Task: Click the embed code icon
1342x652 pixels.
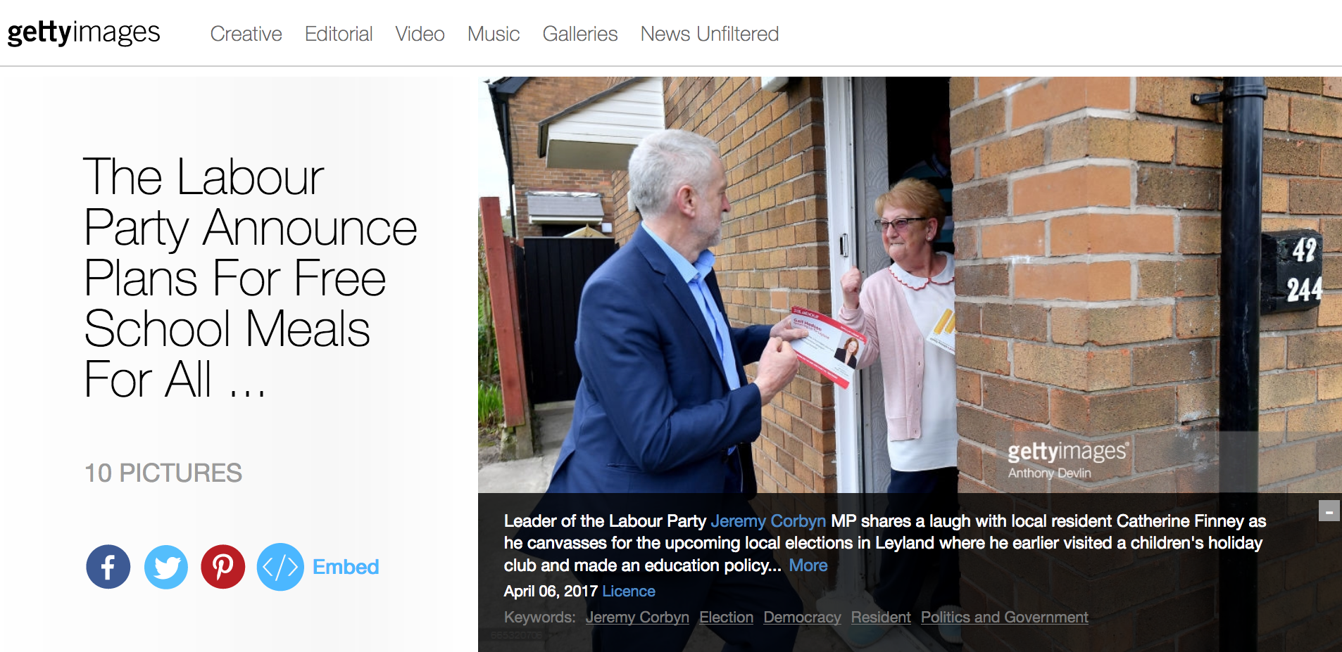Action: click(280, 567)
